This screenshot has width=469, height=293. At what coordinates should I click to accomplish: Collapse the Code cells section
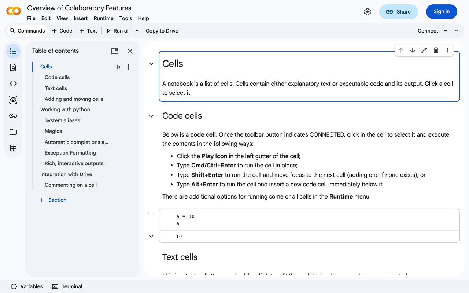[151, 116]
